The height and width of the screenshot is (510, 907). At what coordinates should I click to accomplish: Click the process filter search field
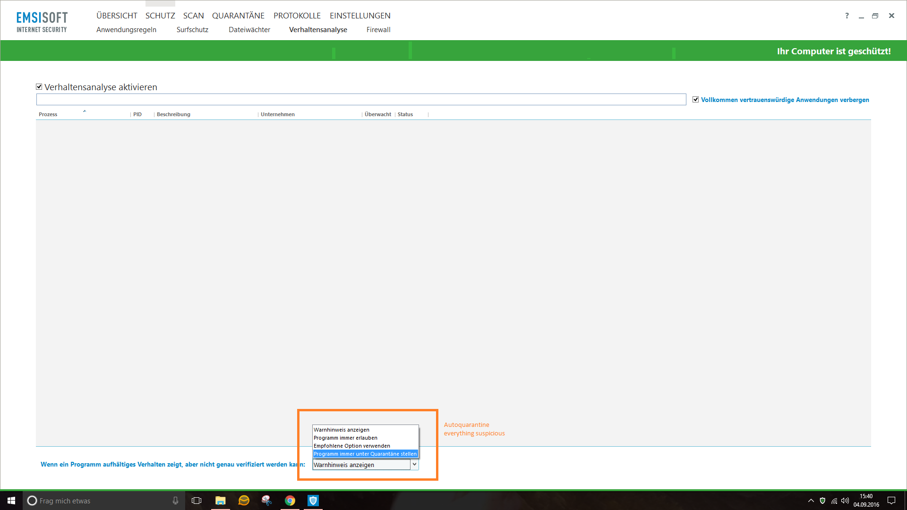pos(361,100)
